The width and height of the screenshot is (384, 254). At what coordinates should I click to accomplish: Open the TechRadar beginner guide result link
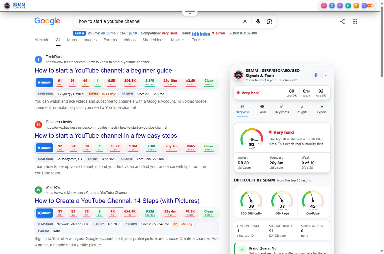(103, 70)
